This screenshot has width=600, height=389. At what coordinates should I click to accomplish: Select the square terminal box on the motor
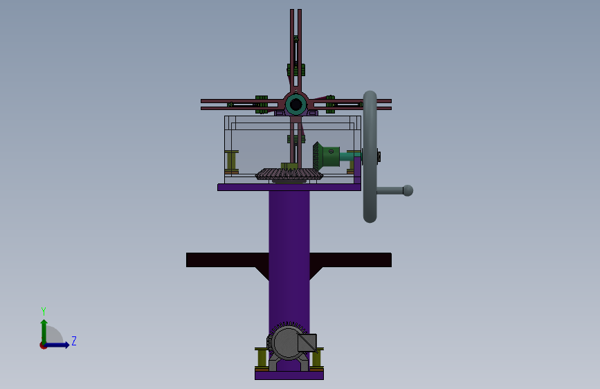tap(307, 343)
